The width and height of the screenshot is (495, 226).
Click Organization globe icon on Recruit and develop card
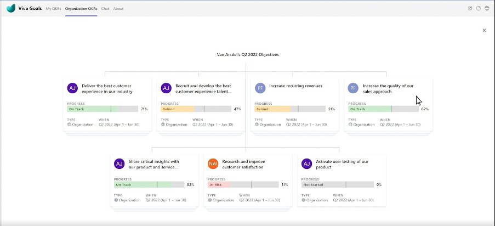[163, 125]
